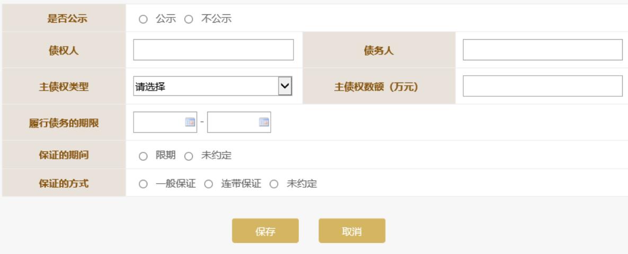Open the start date calendar picker icon
The image size is (628, 254).
click(x=190, y=122)
